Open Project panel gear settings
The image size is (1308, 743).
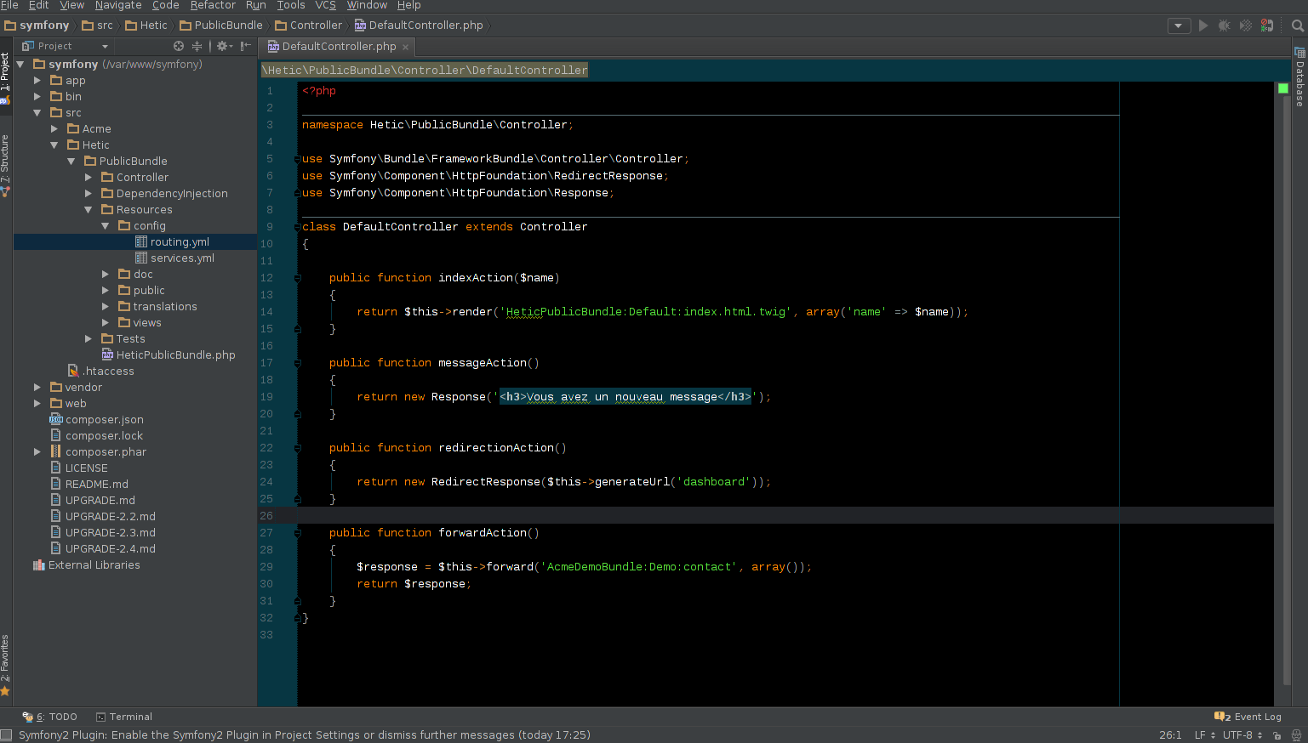click(224, 46)
